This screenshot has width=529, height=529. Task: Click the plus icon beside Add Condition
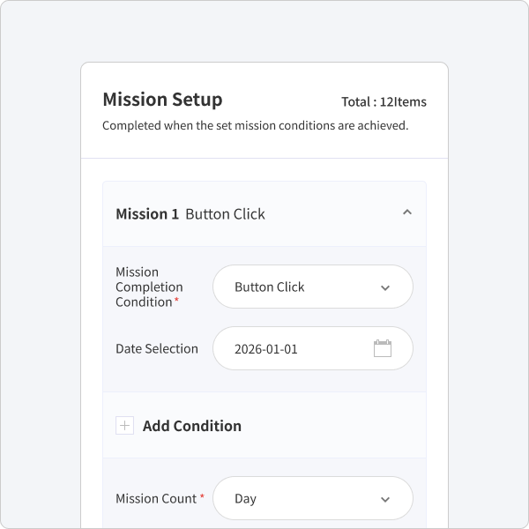125,426
